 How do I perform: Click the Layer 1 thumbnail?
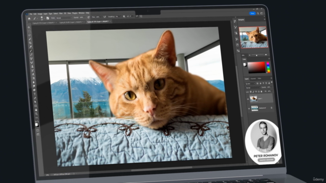click(x=254, y=99)
